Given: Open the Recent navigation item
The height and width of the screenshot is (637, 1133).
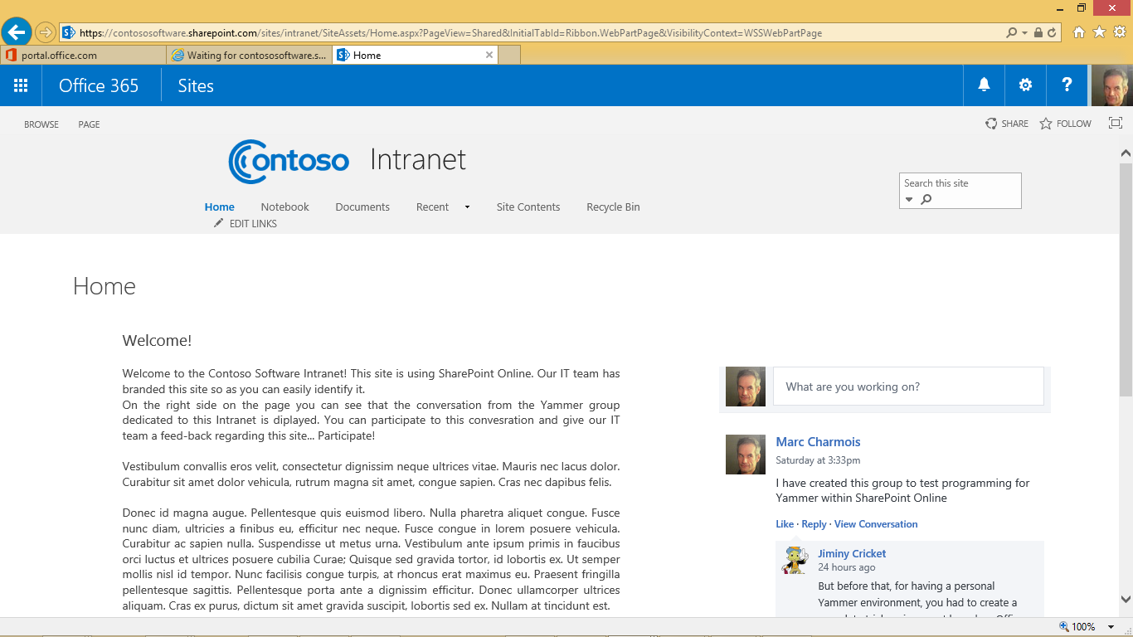Looking at the screenshot, I should pyautogui.click(x=432, y=207).
